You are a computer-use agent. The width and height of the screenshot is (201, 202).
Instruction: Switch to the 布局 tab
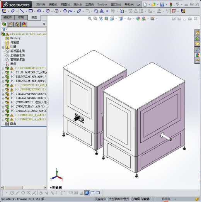(21, 17)
